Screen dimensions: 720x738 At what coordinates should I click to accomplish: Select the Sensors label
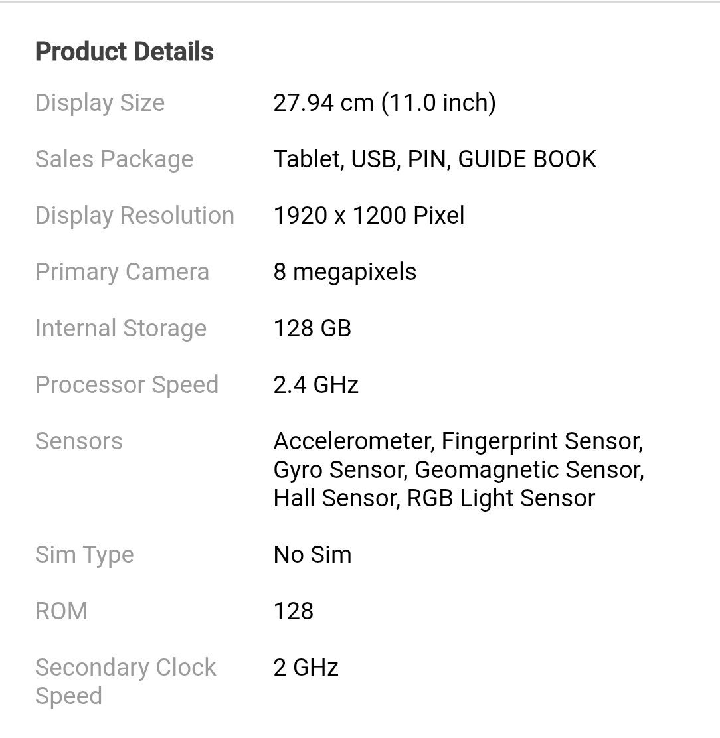(x=79, y=441)
